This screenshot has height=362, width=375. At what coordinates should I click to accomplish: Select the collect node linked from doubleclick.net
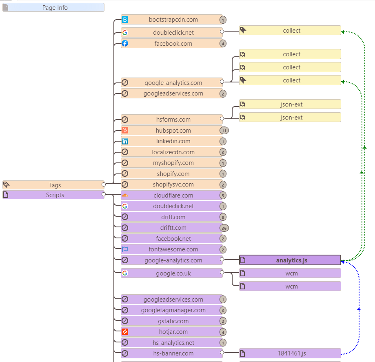point(290,30)
